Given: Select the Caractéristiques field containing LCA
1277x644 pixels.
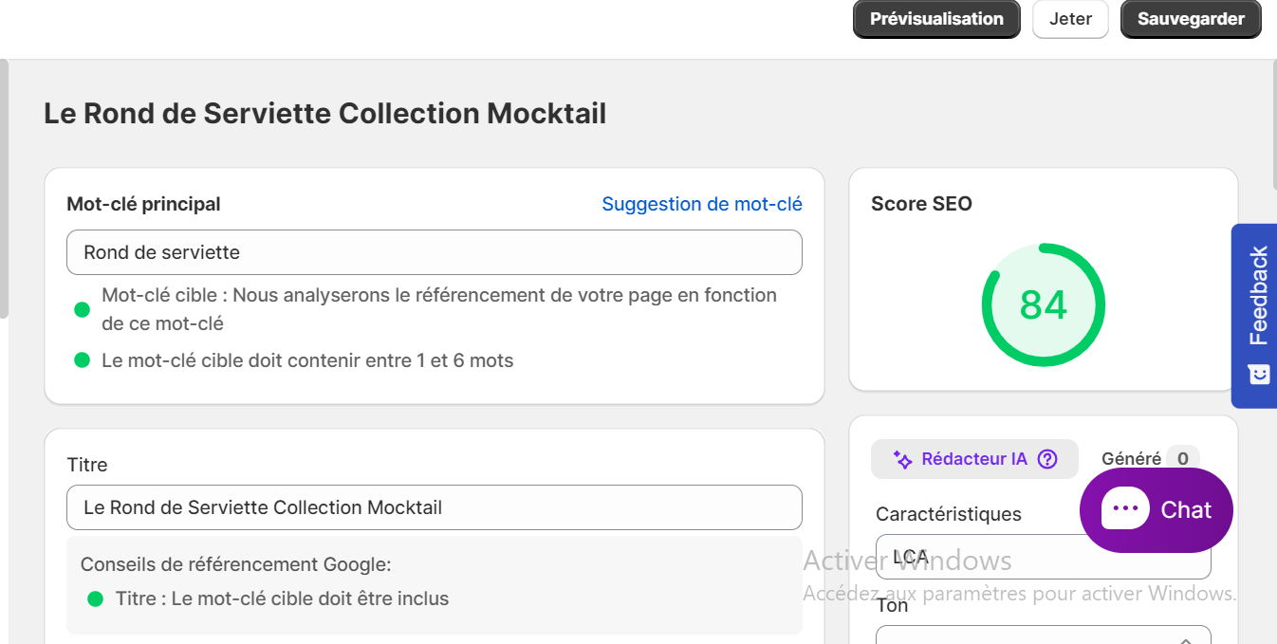Looking at the screenshot, I should pyautogui.click(x=1043, y=557).
